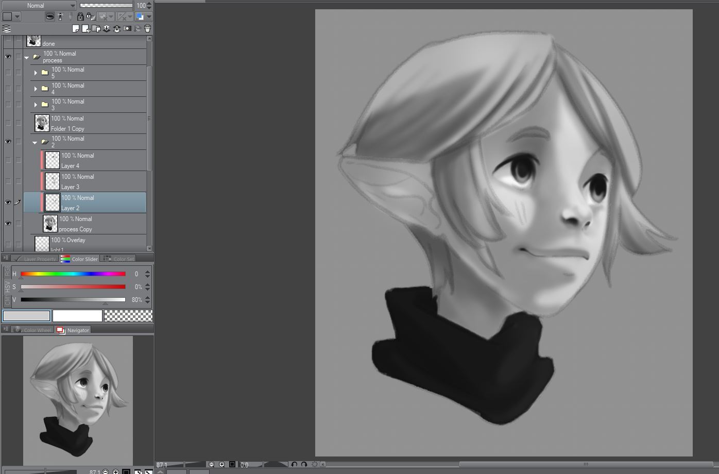Click the pen edit icon on Layer 2
The width and height of the screenshot is (719, 474).
[x=17, y=202]
